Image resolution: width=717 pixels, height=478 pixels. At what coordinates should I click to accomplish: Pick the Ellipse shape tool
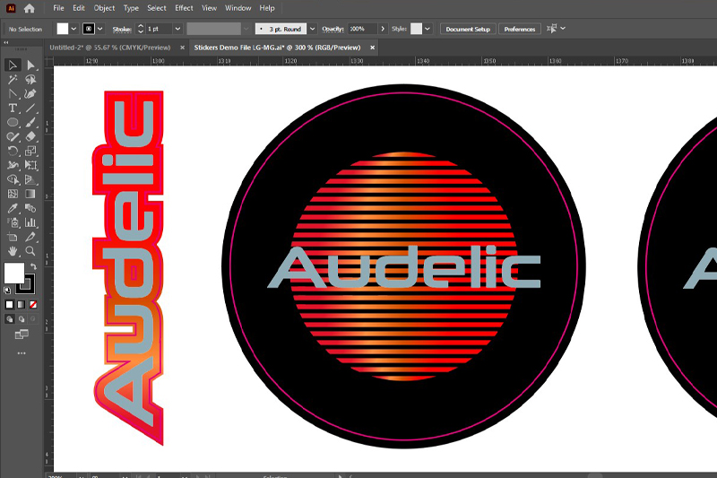13,123
